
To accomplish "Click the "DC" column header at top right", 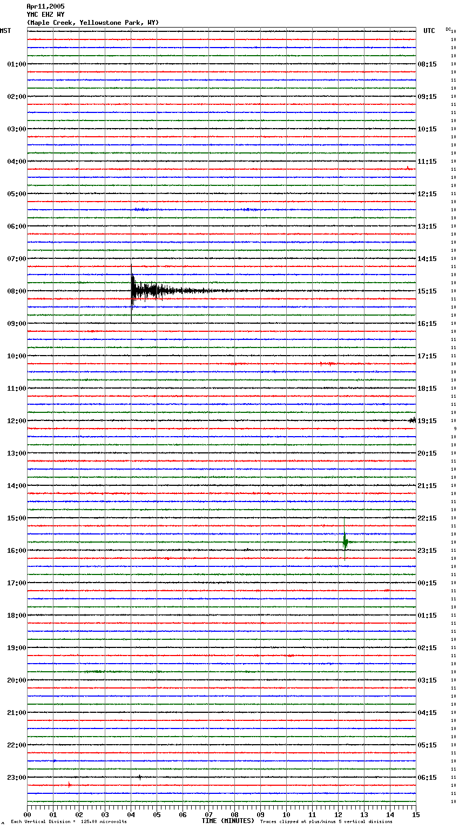I will [448, 29].
